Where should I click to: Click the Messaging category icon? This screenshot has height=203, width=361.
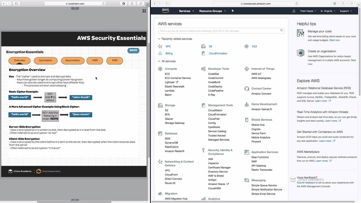[247, 180]
